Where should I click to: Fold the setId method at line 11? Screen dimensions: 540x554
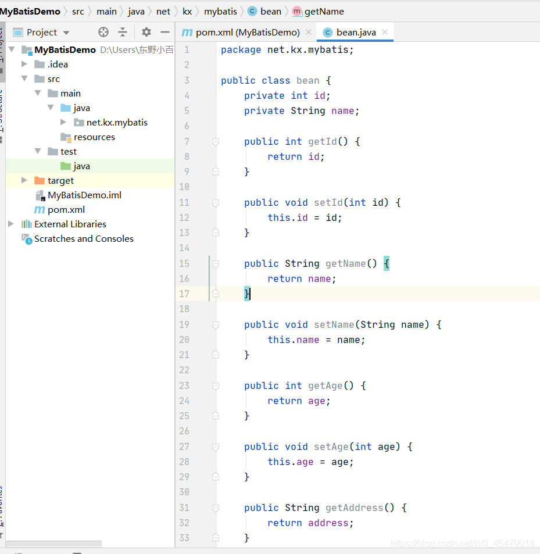pos(216,203)
